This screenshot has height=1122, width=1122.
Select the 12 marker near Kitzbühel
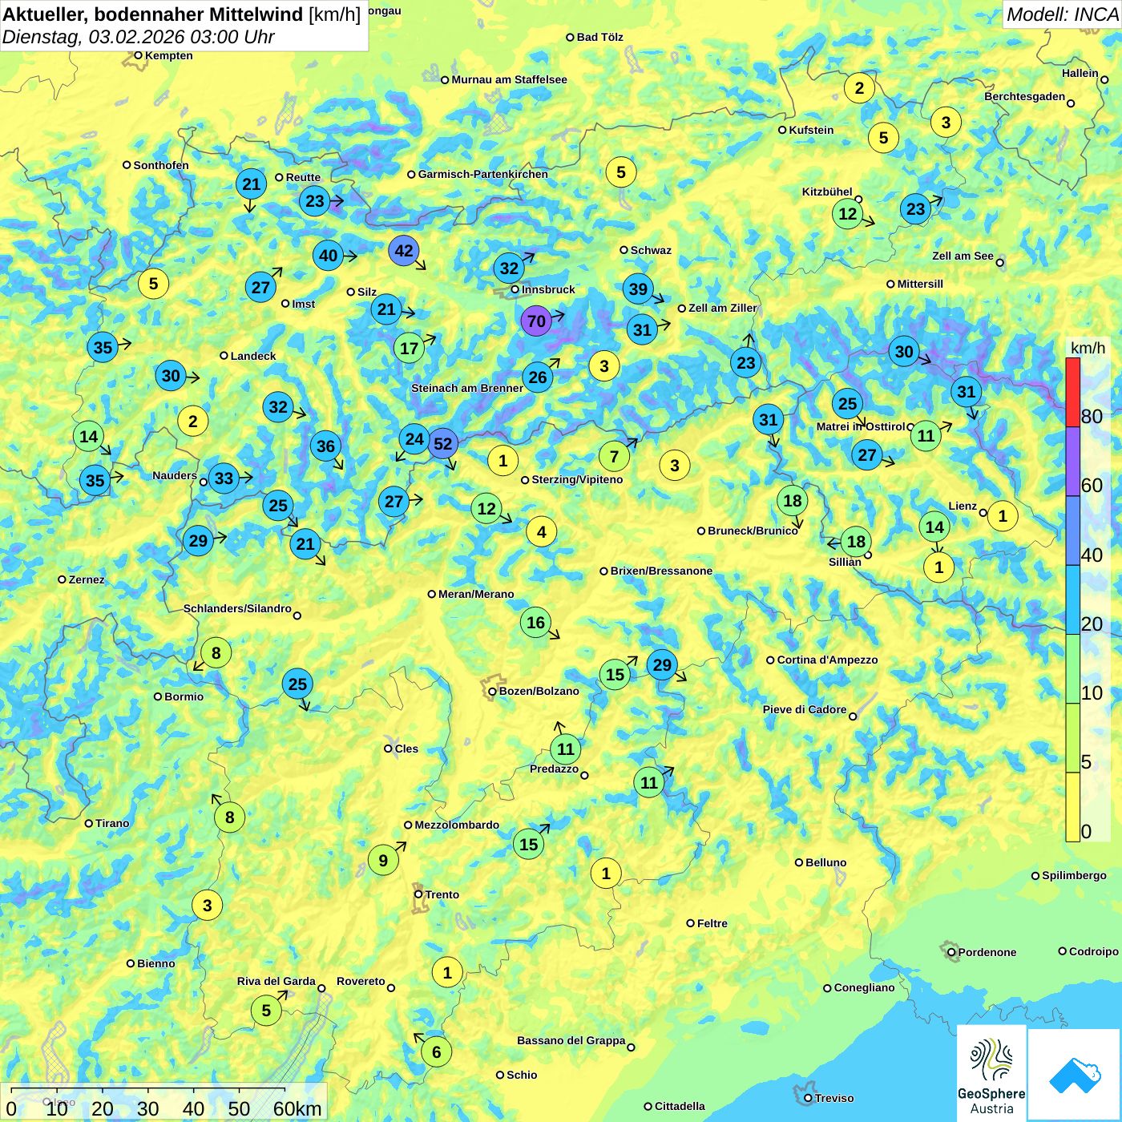(x=847, y=214)
